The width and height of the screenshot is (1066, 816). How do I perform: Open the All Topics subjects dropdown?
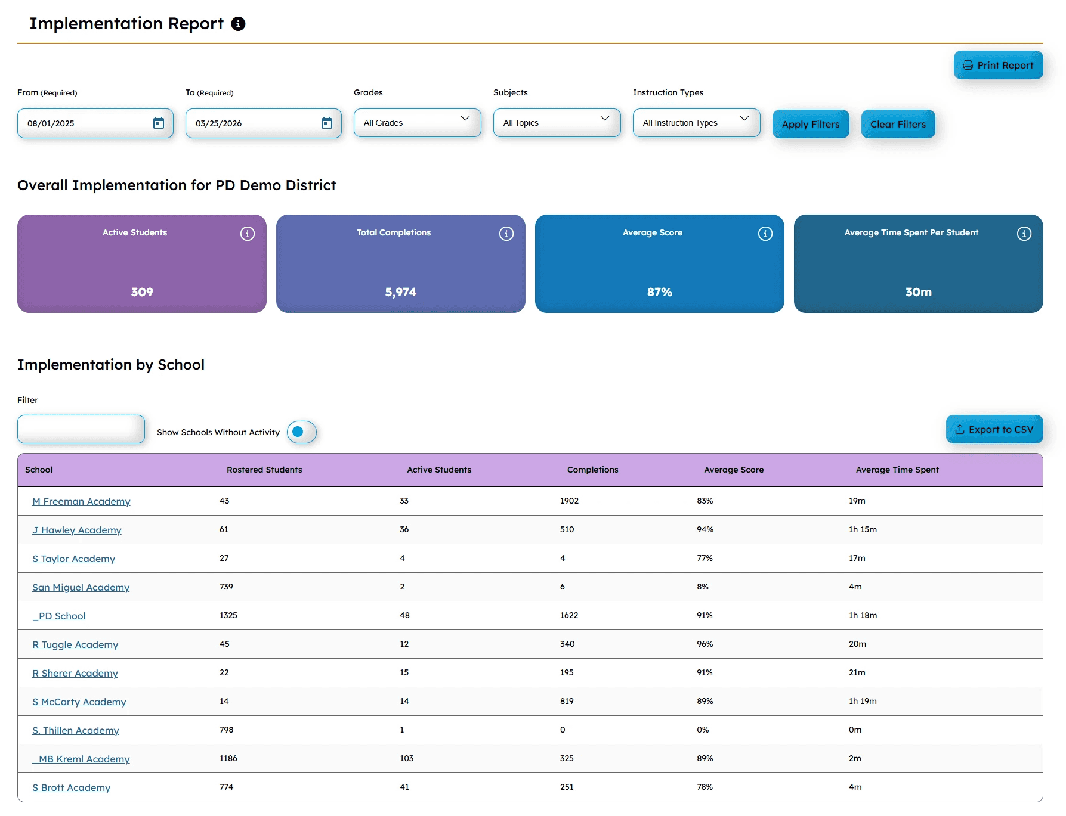(557, 123)
